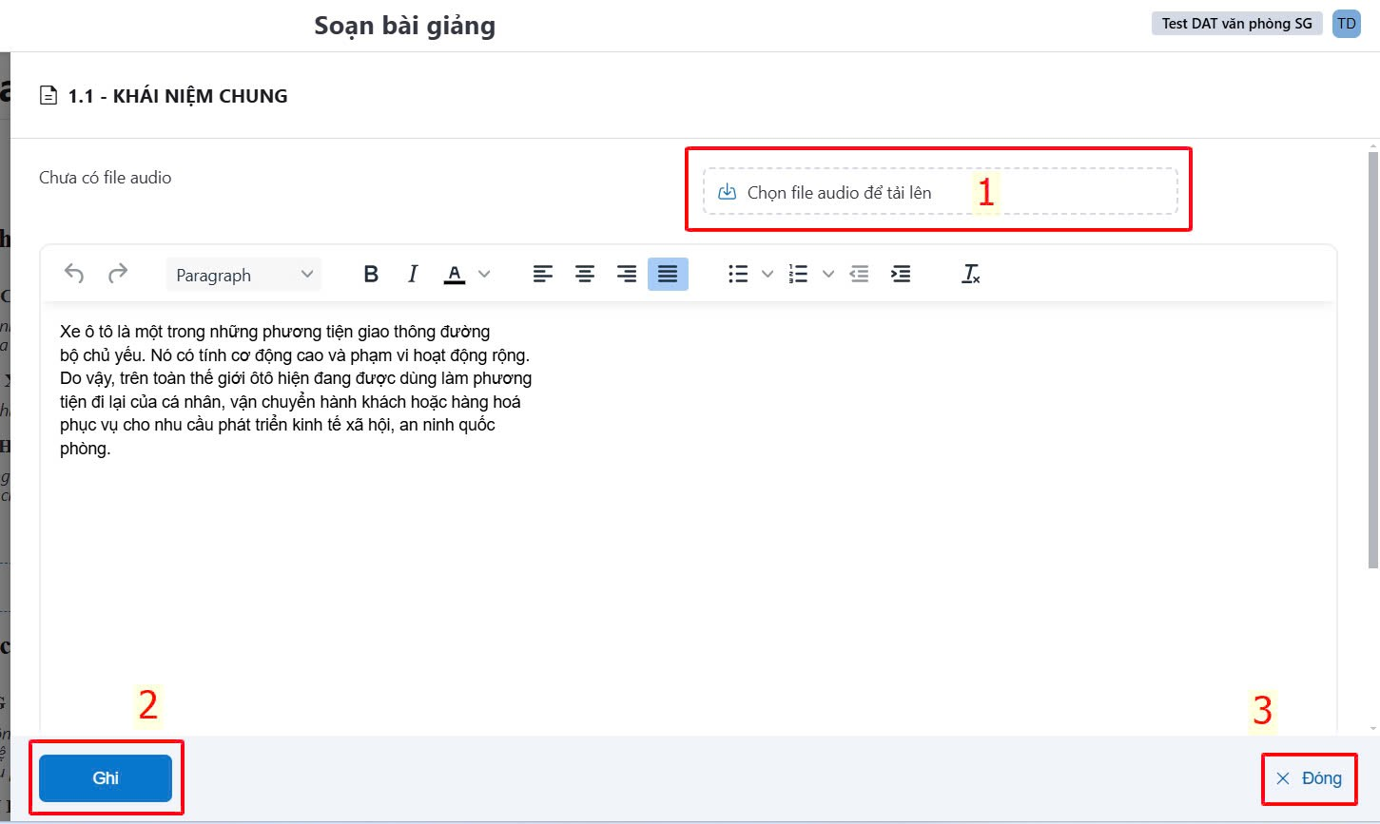Redo the last undone edit
The image size is (1380, 824).
(118, 275)
